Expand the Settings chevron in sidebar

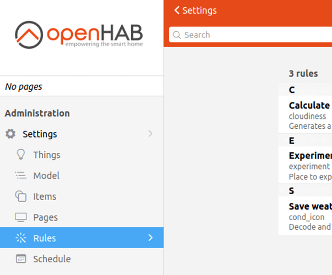151,134
